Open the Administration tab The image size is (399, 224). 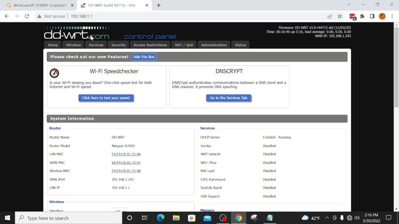214,45
